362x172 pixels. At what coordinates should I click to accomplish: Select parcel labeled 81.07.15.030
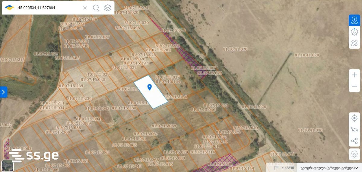pyautogui.click(x=93, y=79)
